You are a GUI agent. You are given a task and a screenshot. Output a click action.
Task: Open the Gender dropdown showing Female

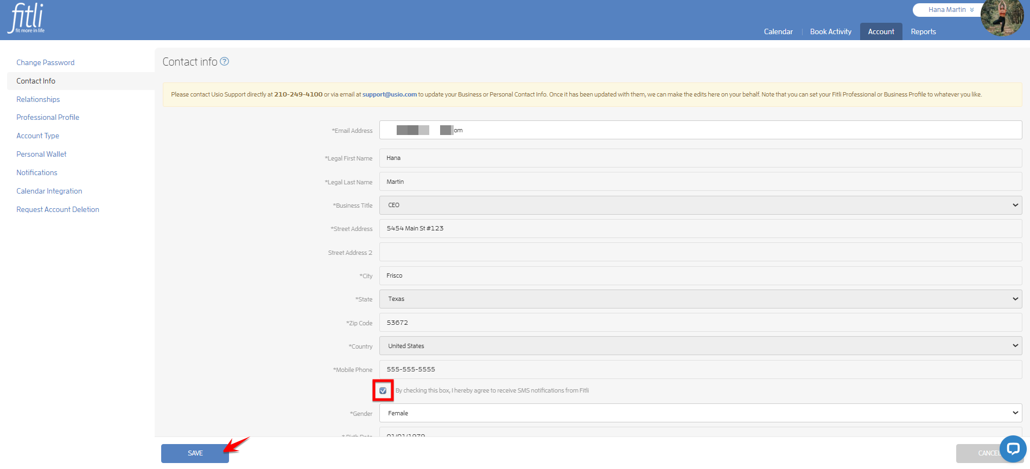pos(701,413)
